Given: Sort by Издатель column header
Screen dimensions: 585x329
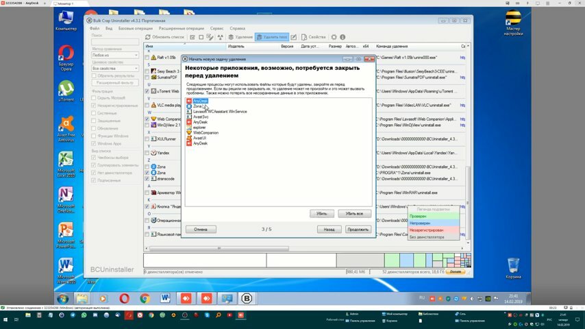Looking at the screenshot, I should point(236,47).
